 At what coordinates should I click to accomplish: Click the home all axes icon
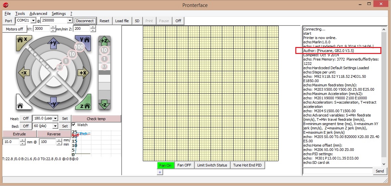(x=21, y=105)
